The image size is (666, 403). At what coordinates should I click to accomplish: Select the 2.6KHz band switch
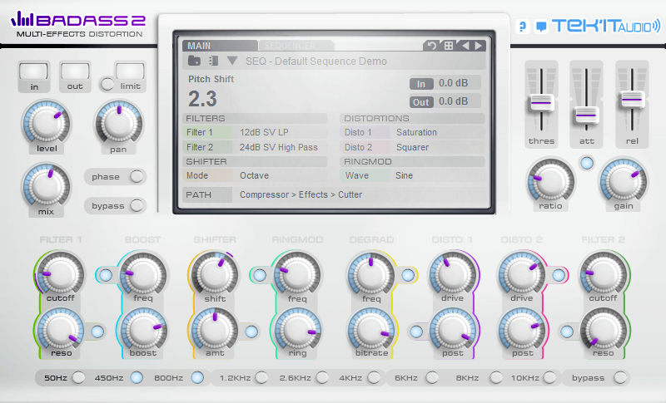[x=322, y=377]
